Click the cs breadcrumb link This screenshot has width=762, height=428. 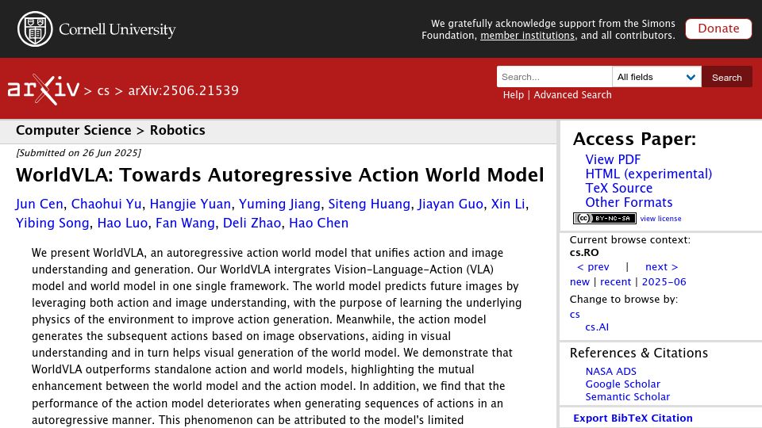point(103,90)
